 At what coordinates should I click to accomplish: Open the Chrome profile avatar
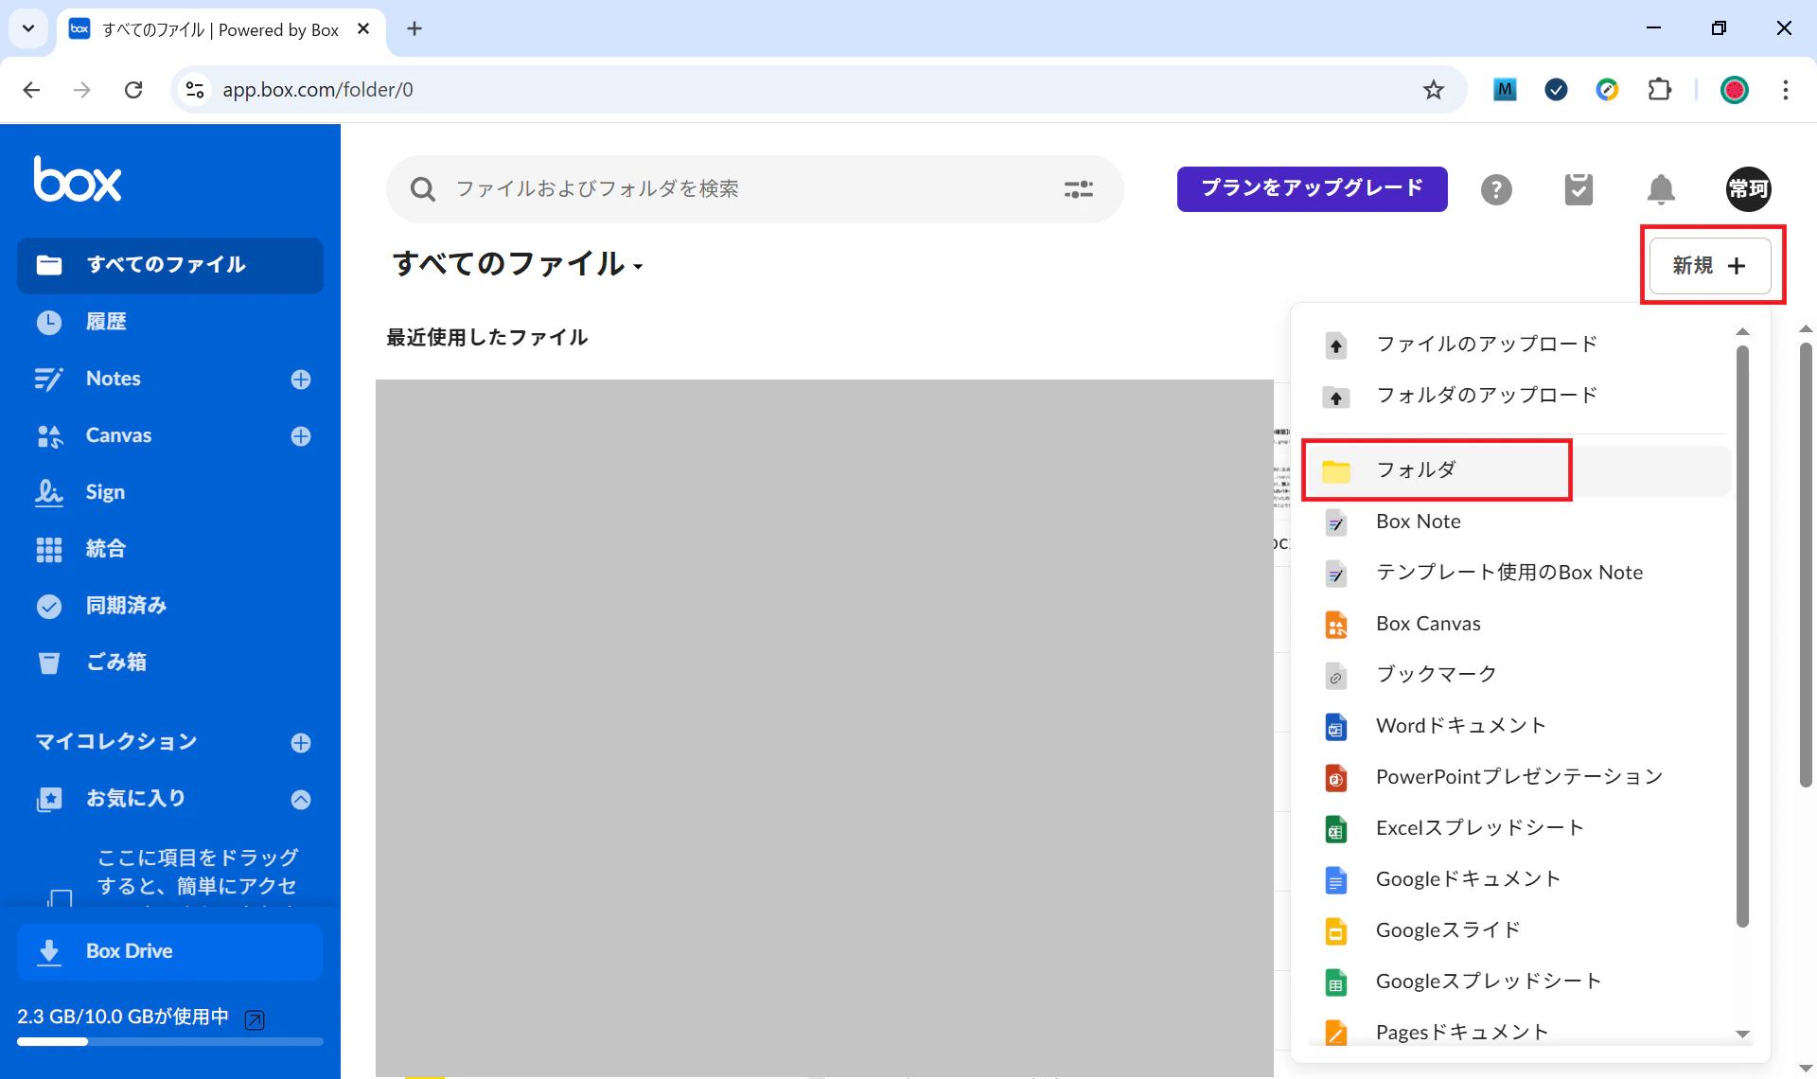(x=1734, y=90)
